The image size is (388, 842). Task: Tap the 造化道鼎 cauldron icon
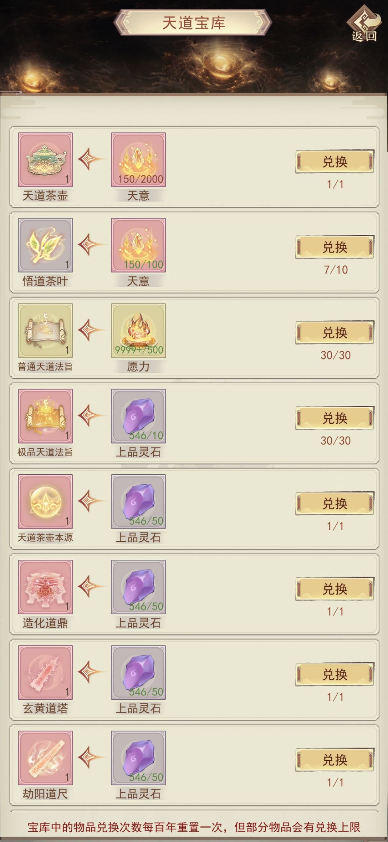point(46,587)
